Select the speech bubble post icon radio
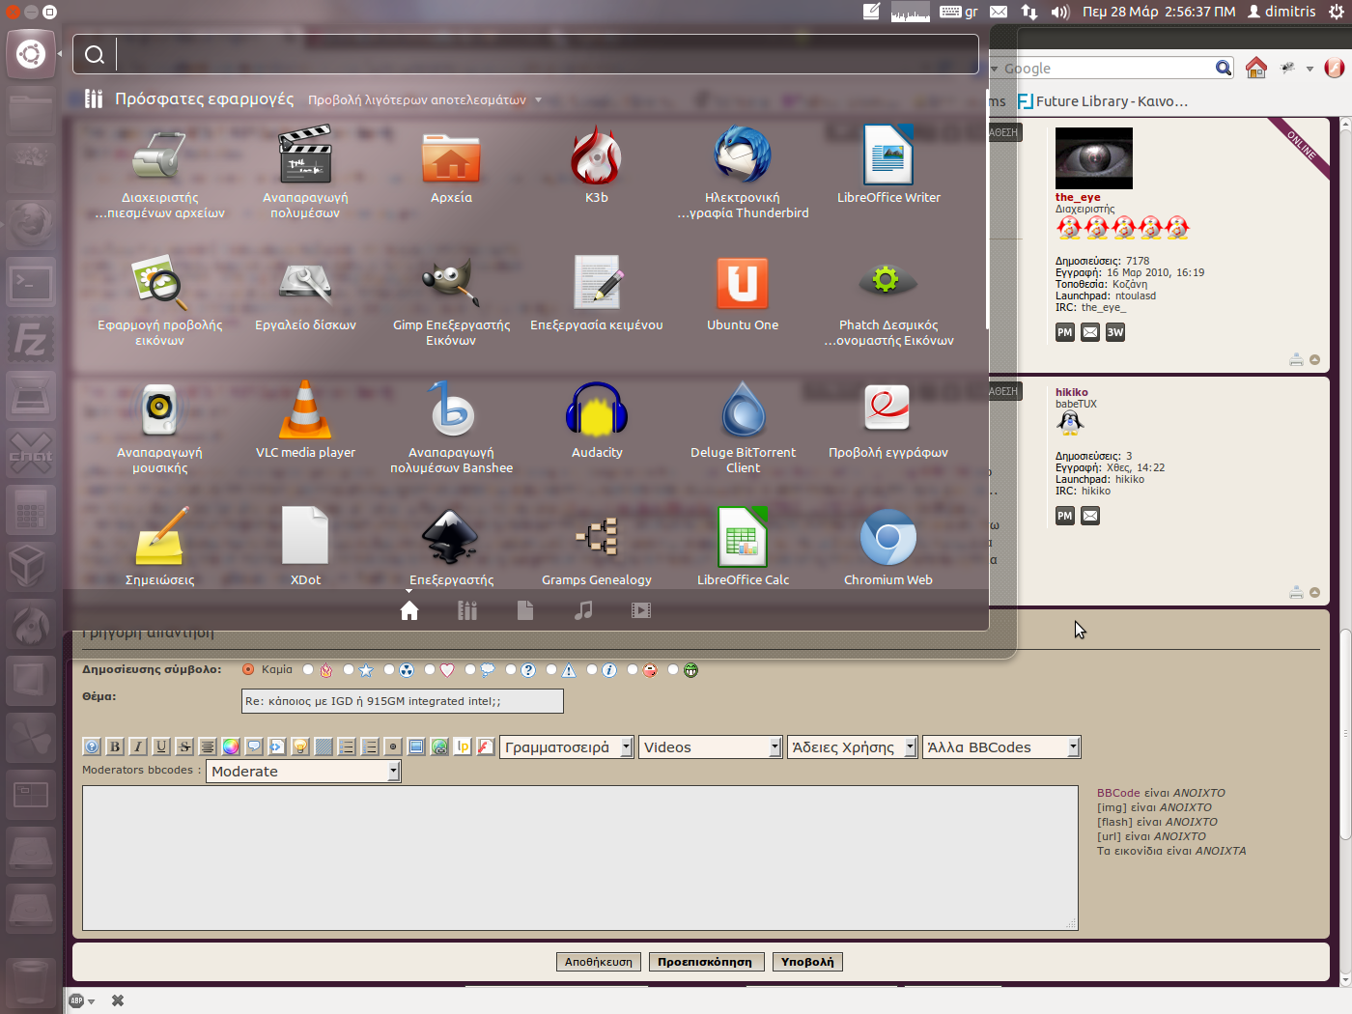Viewport: 1352px width, 1014px height. tap(470, 669)
